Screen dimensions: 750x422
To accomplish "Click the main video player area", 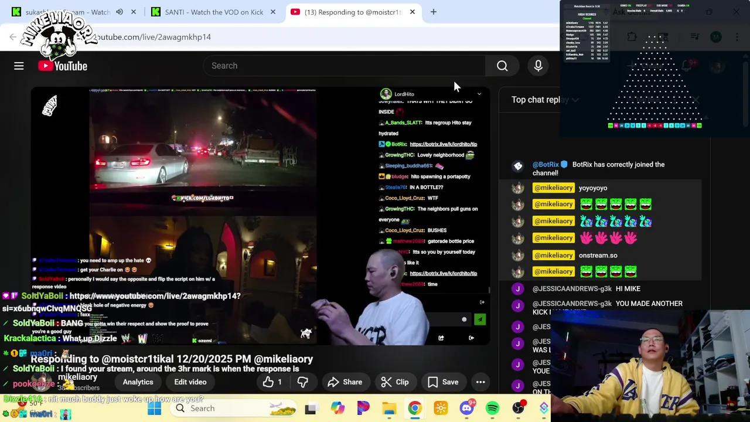I will click(x=261, y=216).
